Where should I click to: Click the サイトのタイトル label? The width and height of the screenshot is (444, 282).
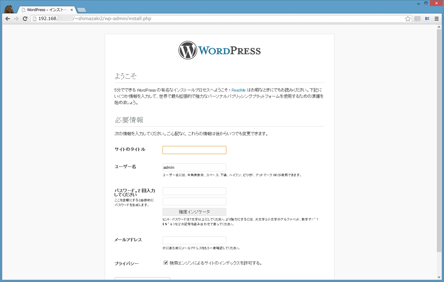click(130, 149)
